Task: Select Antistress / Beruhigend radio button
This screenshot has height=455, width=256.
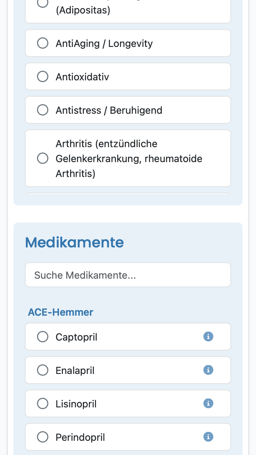Action: click(x=43, y=110)
